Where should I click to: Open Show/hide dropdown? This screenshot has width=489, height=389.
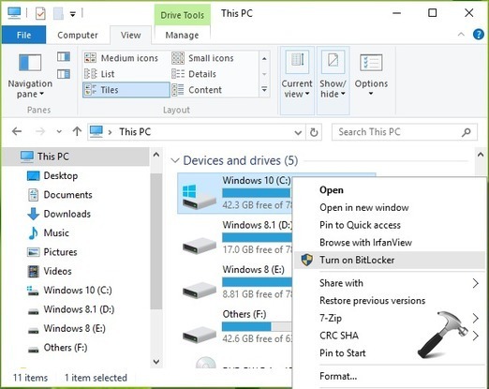333,81
